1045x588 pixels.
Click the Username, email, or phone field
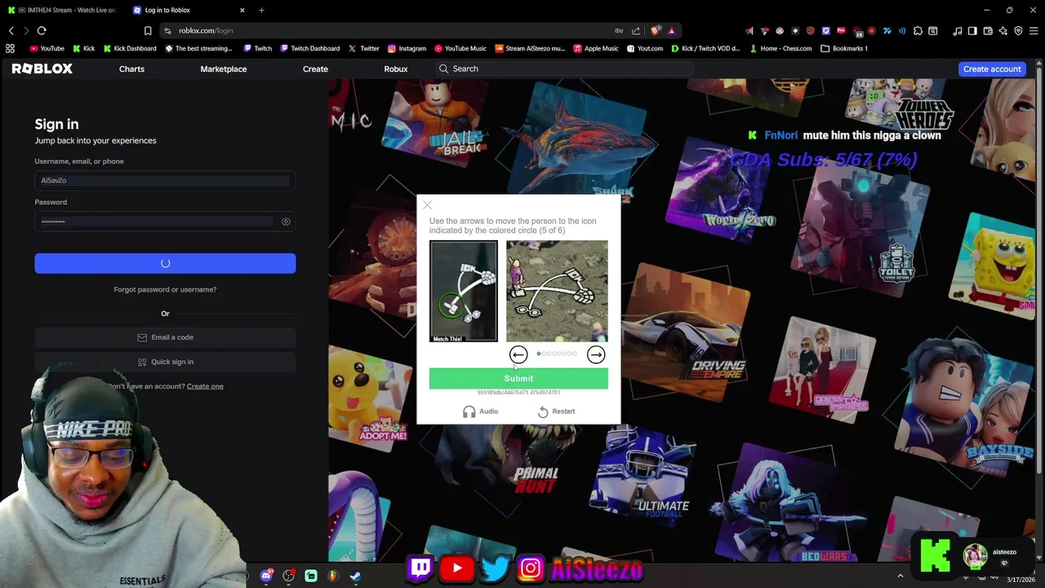coord(165,180)
